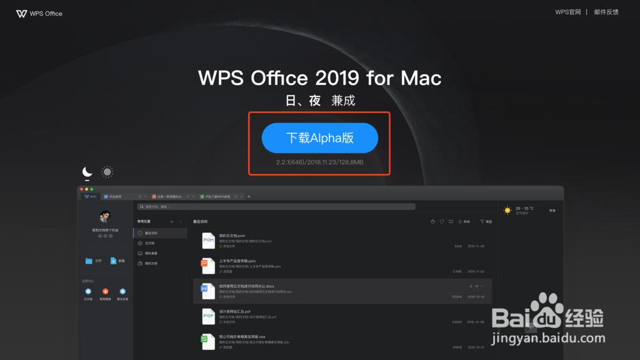Click the 2018-10-16 date cell
The height and width of the screenshot is (360, 640).
(476, 297)
